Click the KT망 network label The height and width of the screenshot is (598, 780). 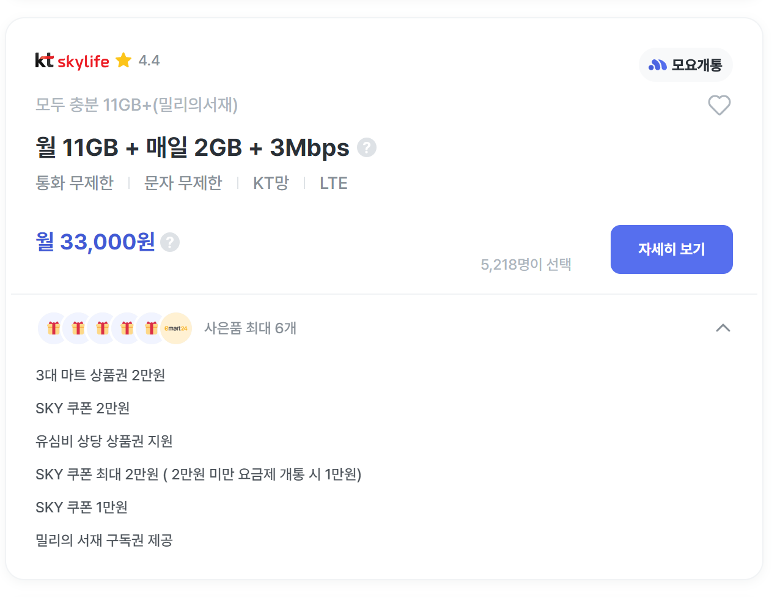[271, 183]
